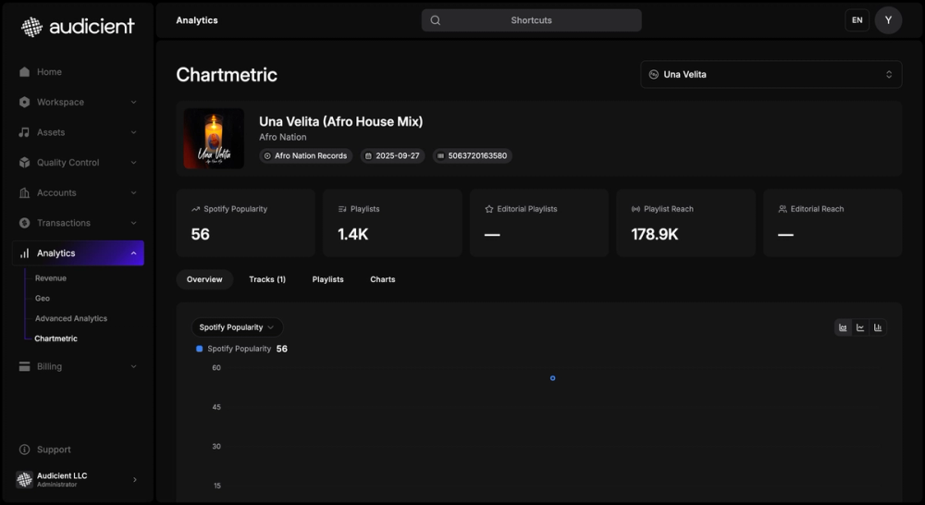This screenshot has width=925, height=505.
Task: Click the EN language button
Action: [x=857, y=20]
